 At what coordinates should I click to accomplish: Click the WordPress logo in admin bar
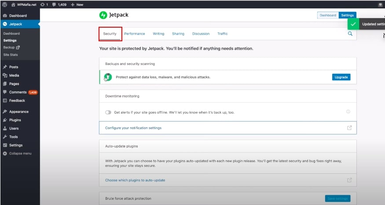5,4
